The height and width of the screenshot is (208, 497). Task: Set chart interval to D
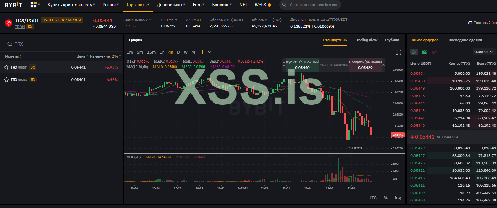[178, 52]
